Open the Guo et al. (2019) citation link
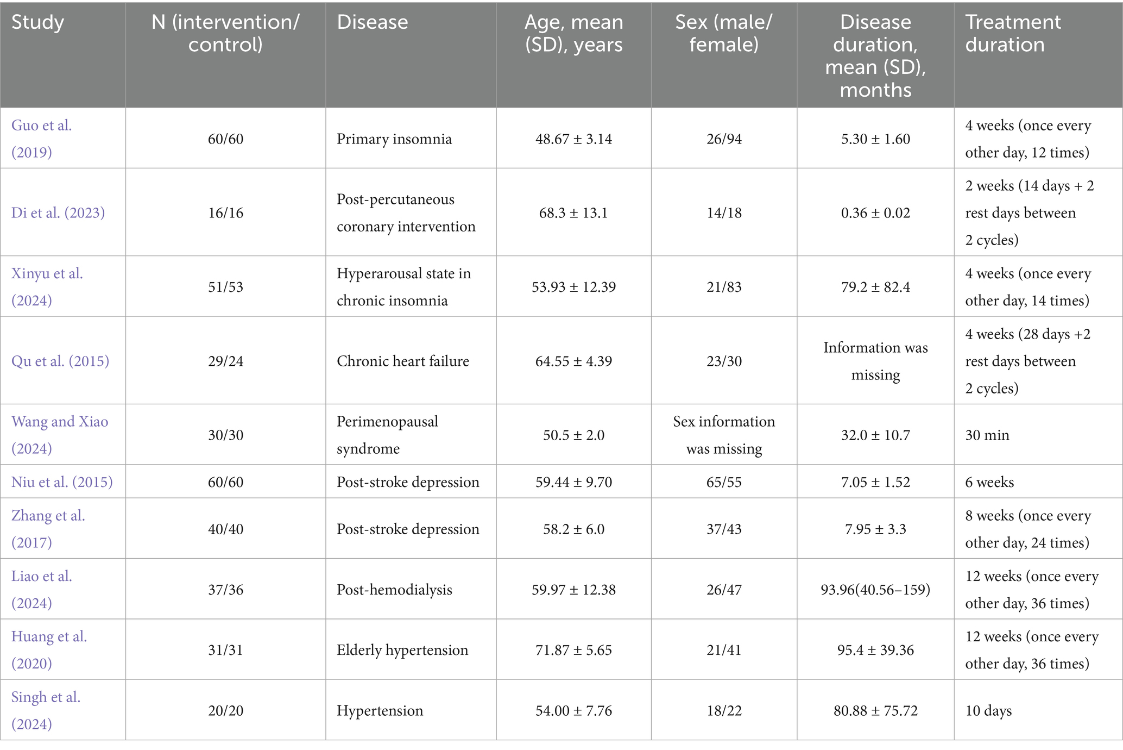1123x750 pixels. [x=41, y=139]
